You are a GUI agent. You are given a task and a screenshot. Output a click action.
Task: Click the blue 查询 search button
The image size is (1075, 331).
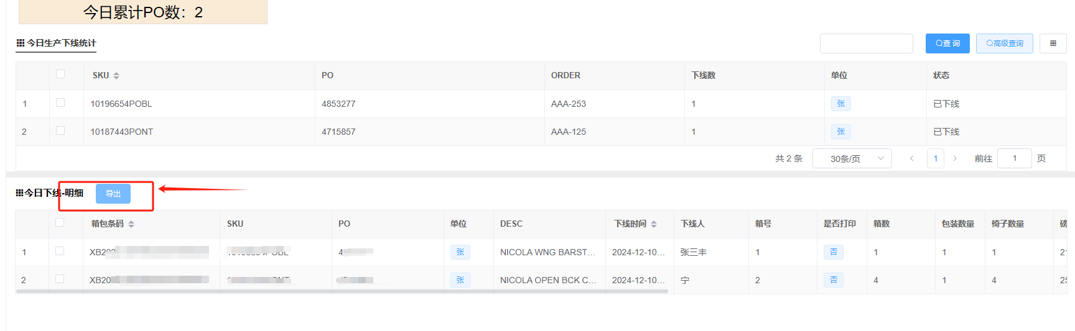coord(947,43)
